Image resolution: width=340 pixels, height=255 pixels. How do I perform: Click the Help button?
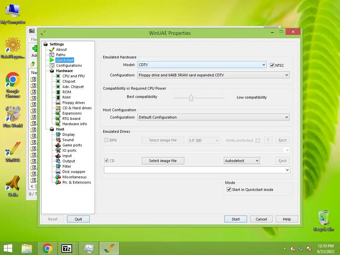click(287, 219)
